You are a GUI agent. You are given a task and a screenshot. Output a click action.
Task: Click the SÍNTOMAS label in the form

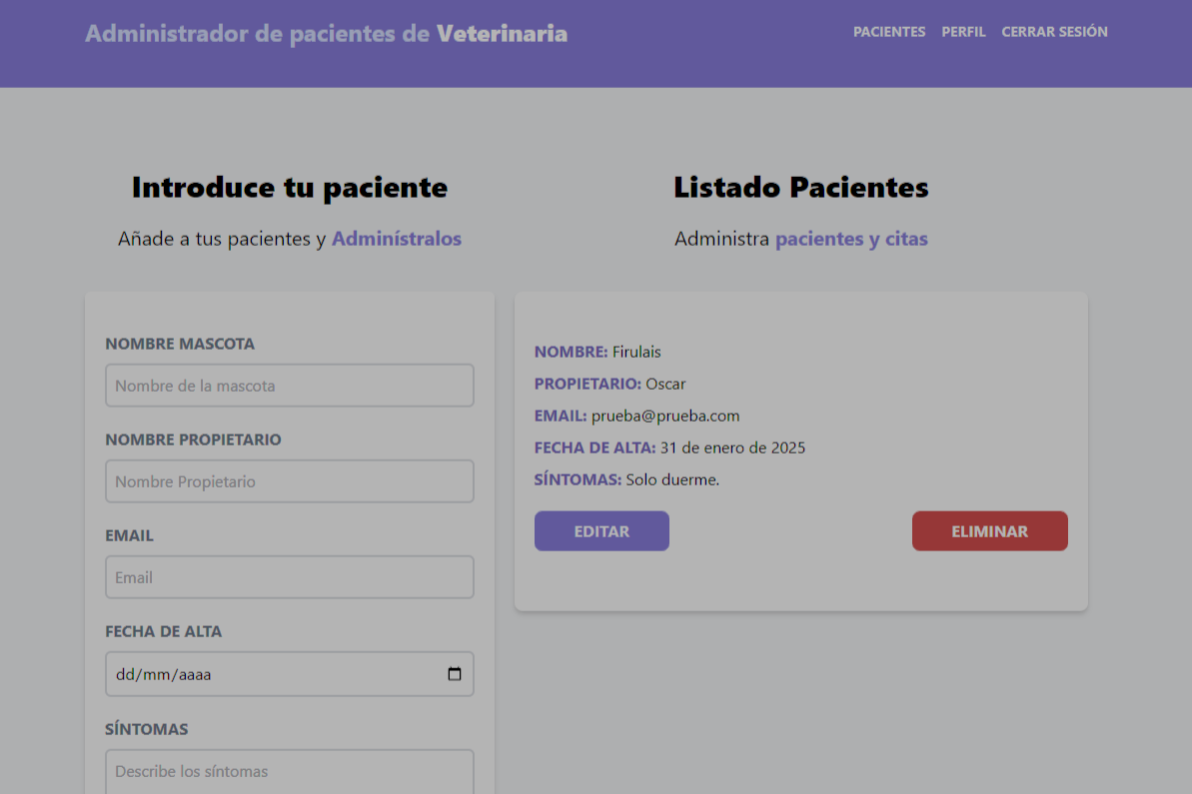click(146, 729)
